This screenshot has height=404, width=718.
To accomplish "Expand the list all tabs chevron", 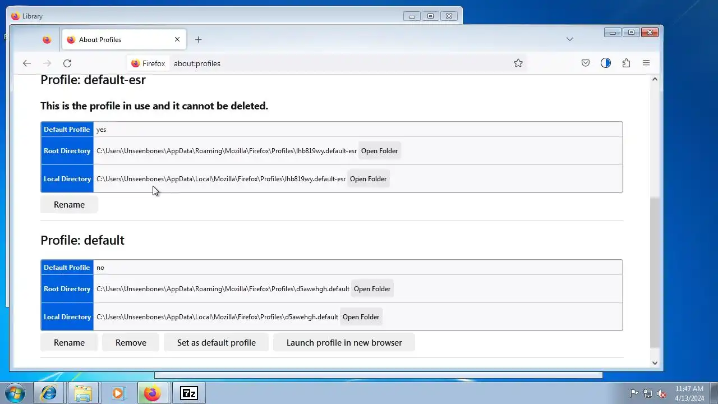I will (x=570, y=39).
